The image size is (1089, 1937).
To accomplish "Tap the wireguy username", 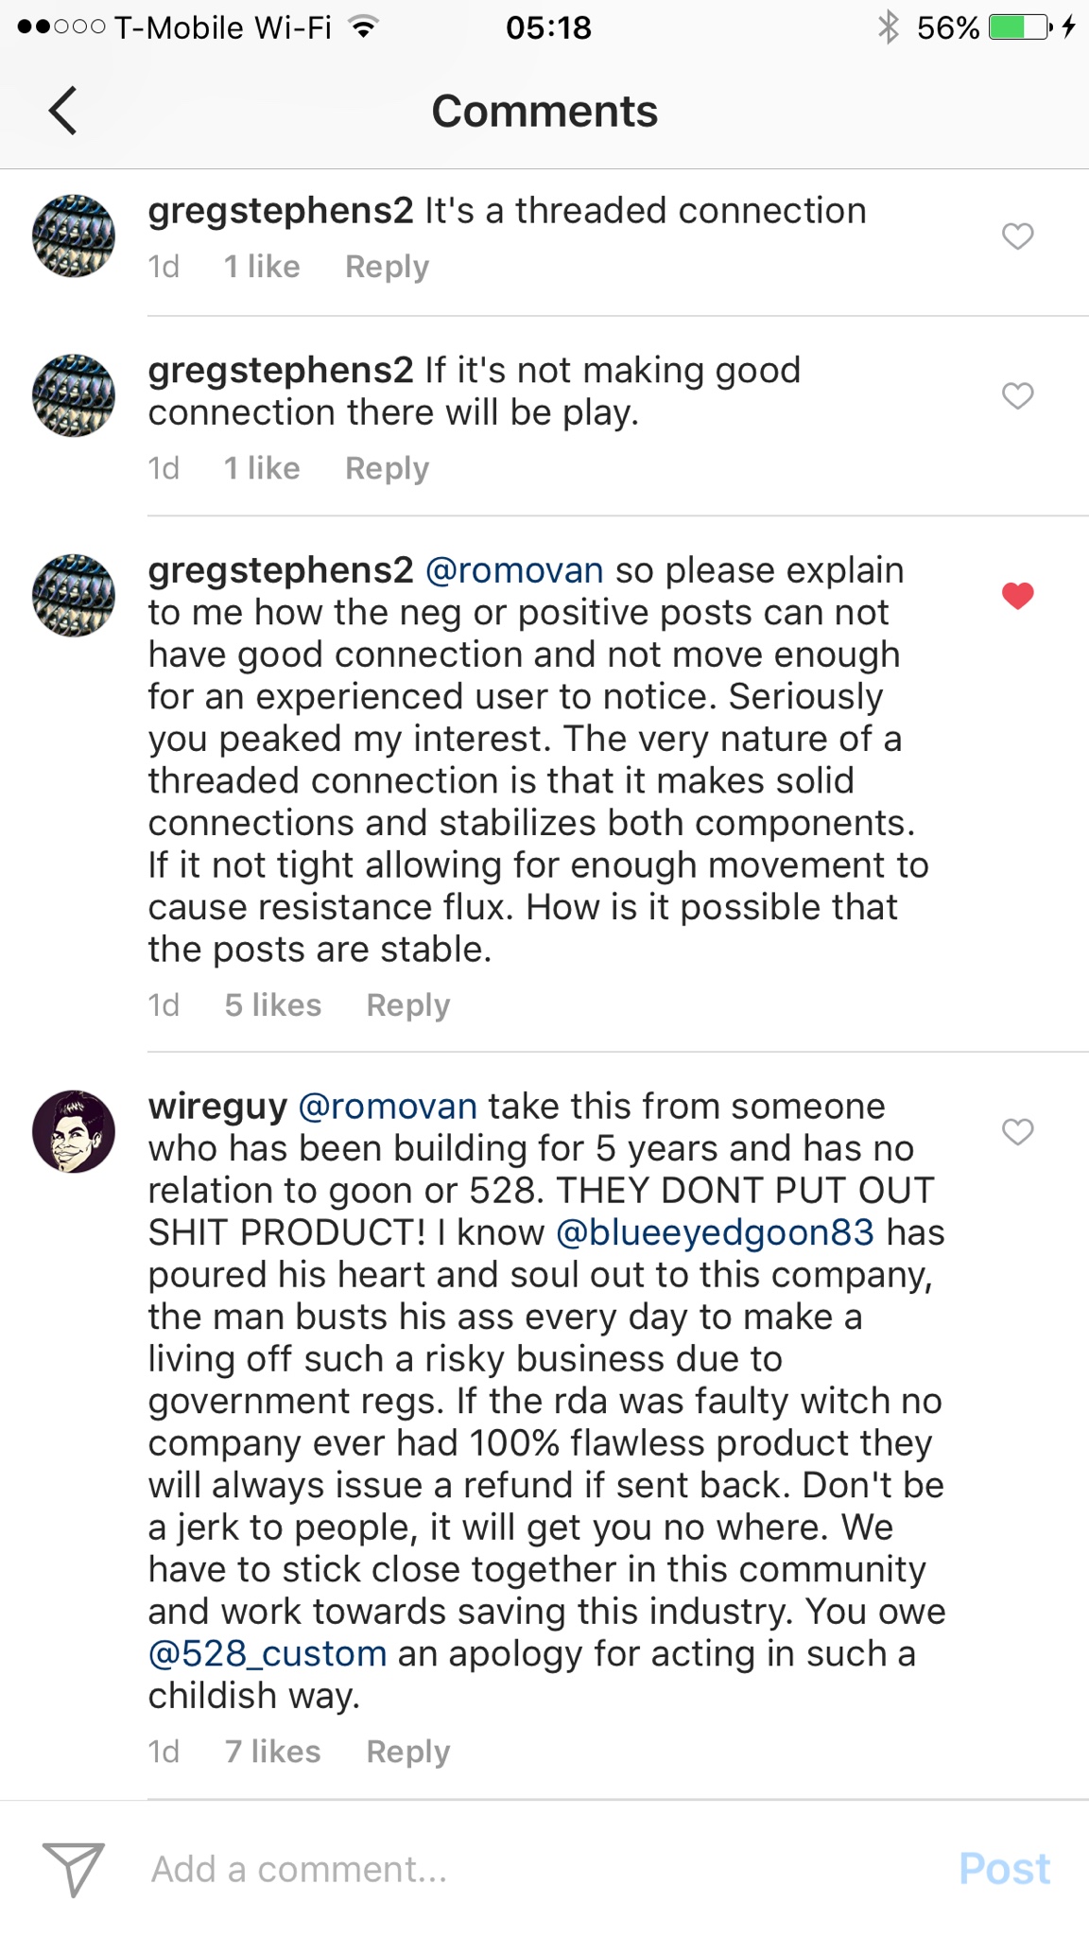I will click(x=217, y=1106).
